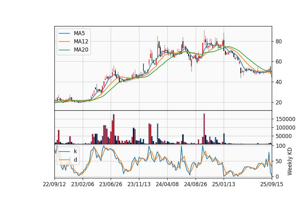
Task: Click the volume axis label 150000
Action: 286,119
